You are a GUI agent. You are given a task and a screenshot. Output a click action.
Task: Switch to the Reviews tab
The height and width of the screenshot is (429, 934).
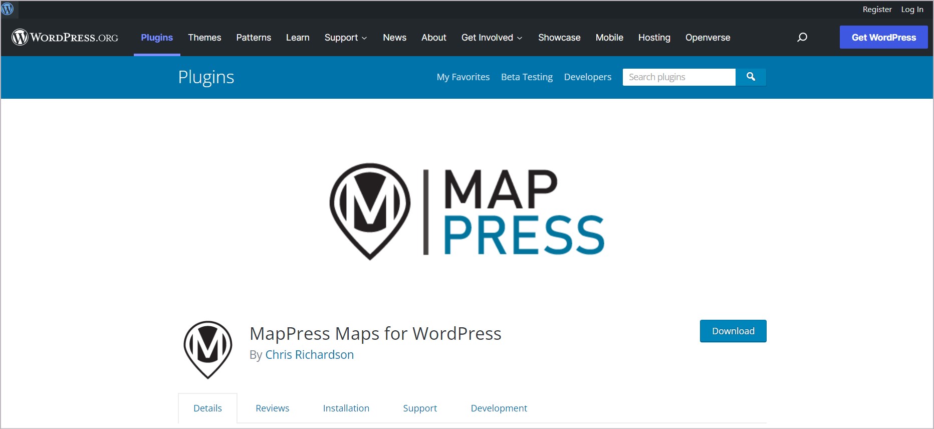click(x=272, y=408)
